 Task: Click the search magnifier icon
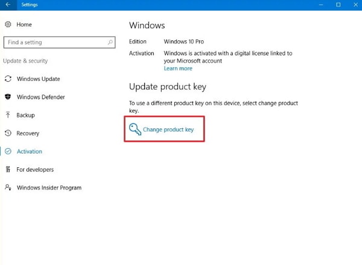pyautogui.click(x=110, y=42)
